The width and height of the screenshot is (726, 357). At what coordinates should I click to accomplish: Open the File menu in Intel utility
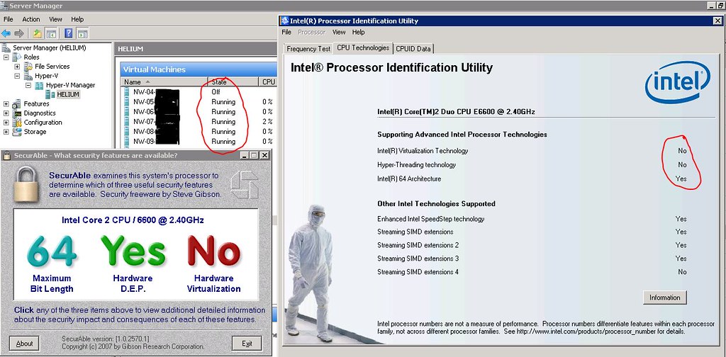(286, 33)
